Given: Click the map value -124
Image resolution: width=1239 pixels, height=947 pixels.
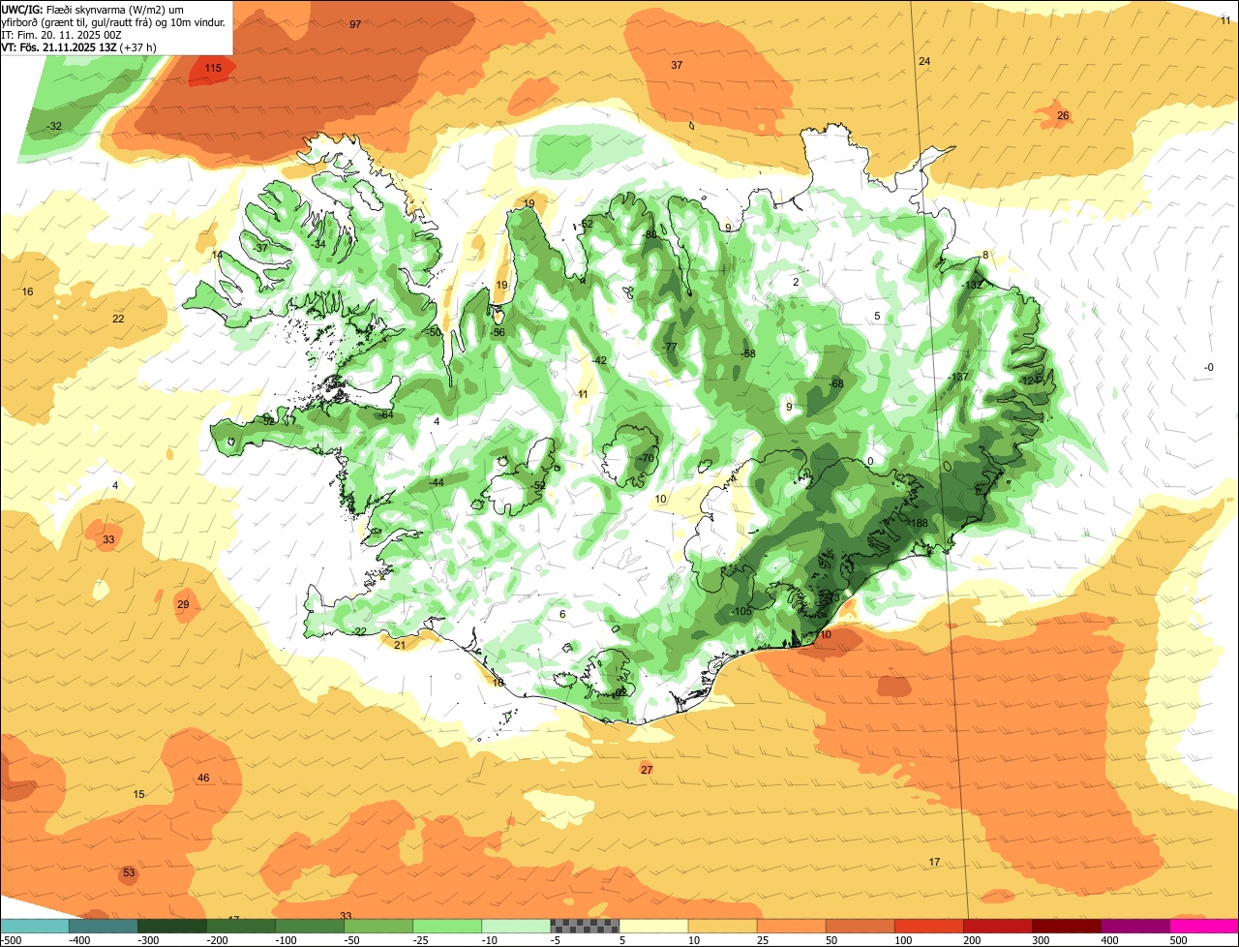Looking at the screenshot, I should [x=1030, y=381].
